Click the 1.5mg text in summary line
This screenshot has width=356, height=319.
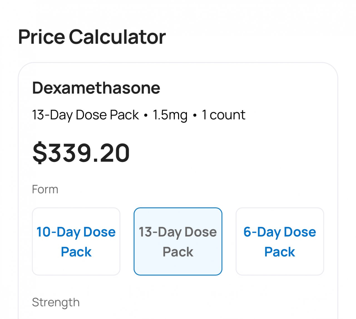170,115
